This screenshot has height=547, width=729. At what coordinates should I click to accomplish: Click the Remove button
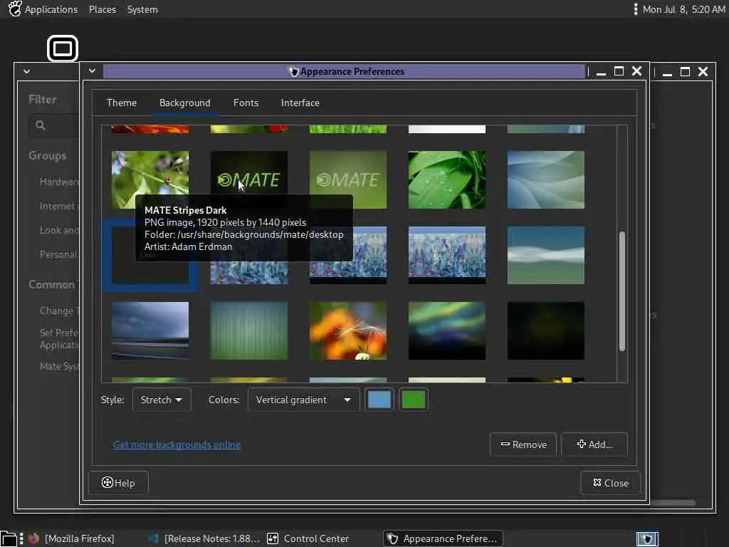[x=523, y=444]
